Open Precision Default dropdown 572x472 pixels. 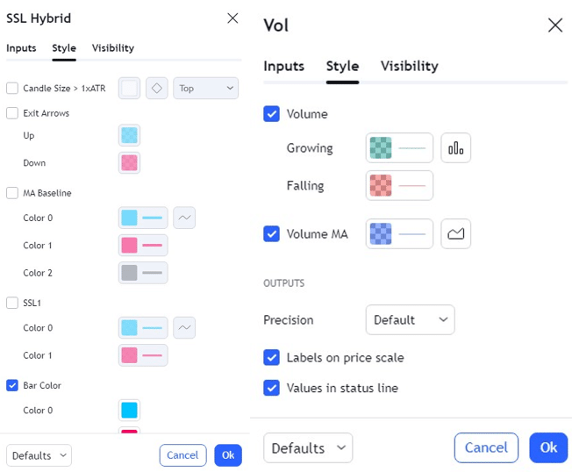click(410, 320)
